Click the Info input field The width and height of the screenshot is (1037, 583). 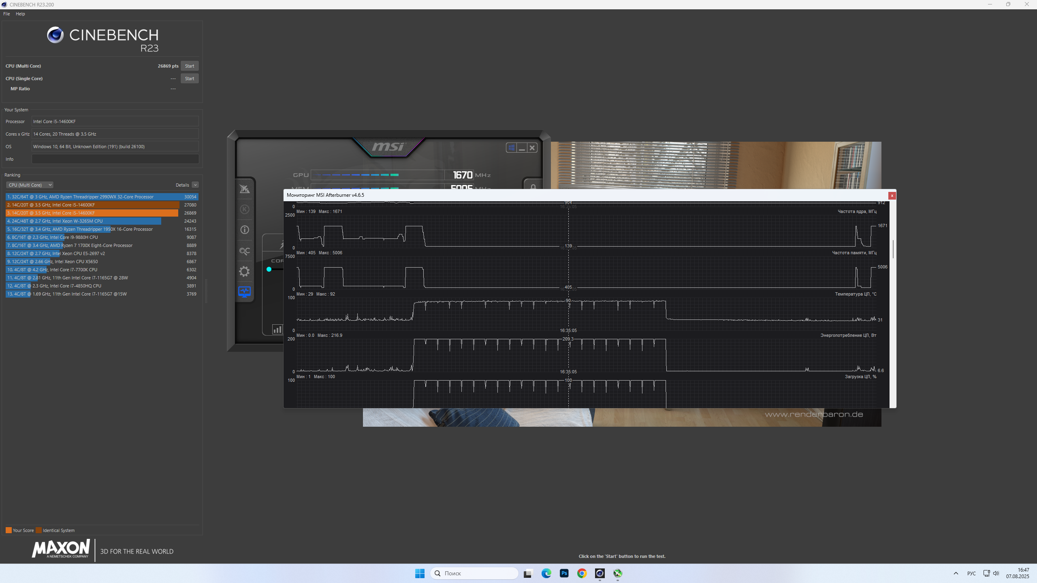pyautogui.click(x=115, y=159)
